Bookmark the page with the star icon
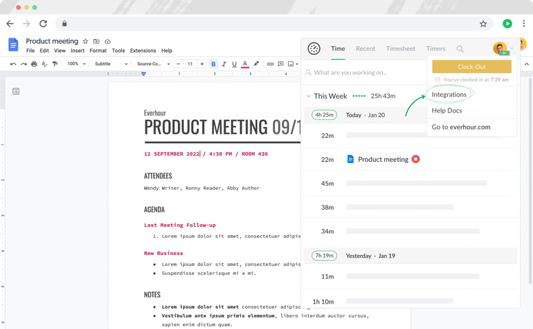Image resolution: width=533 pixels, height=329 pixels. [483, 24]
